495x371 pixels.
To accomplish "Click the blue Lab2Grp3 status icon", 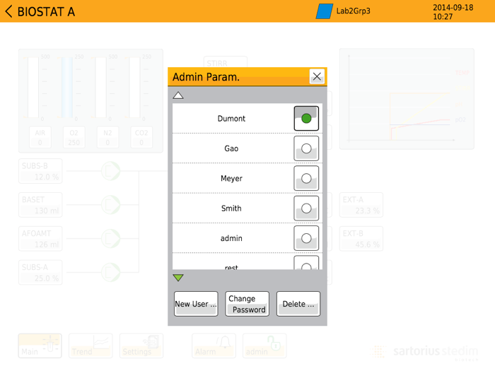I will tap(324, 11).
